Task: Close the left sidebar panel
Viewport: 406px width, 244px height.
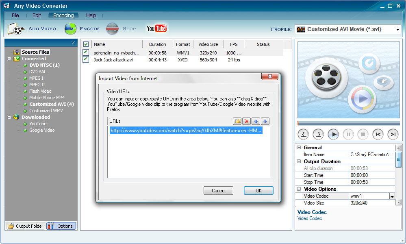Action: [73, 43]
